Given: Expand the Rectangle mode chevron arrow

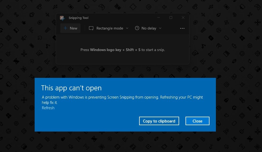Looking at the screenshot, I should (127, 28).
